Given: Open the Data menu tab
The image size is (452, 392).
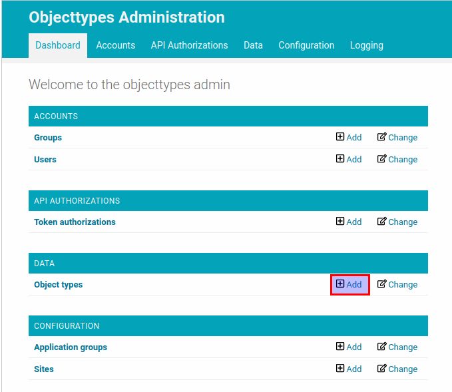Looking at the screenshot, I should click(253, 45).
